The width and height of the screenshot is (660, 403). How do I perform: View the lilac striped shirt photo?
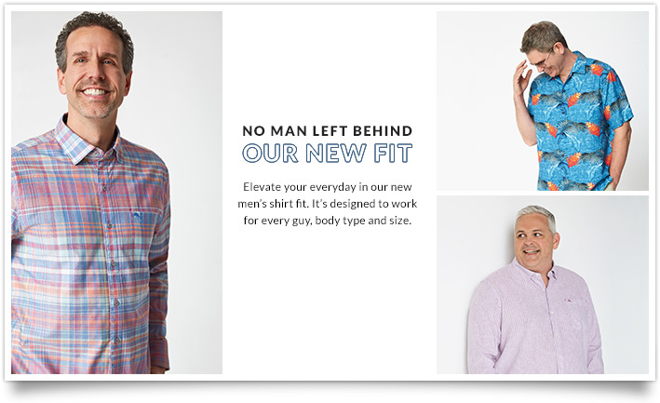[542, 285]
